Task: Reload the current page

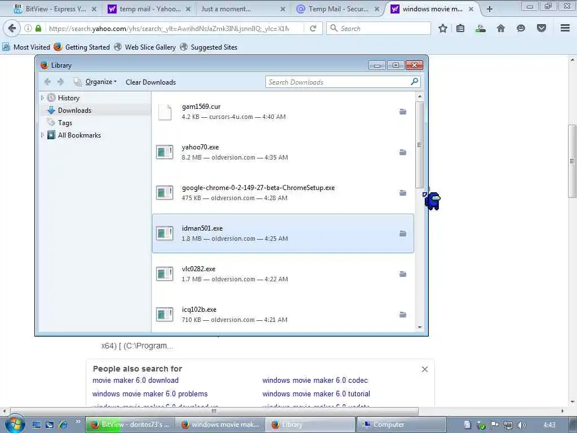Action: pos(313,28)
